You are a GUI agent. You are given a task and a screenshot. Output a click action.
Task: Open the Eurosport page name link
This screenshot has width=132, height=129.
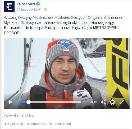(x=26, y=4)
